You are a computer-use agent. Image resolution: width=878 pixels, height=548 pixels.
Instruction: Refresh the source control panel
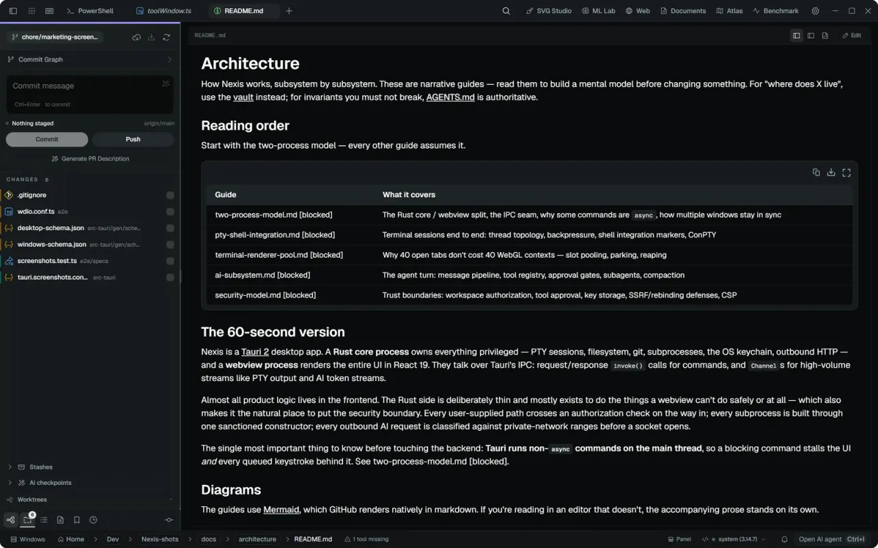tap(167, 37)
